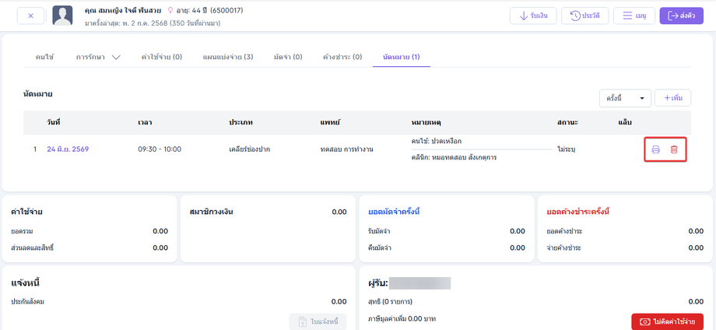Click the red ไม่คิดค่าใช้จ่าย button

click(x=668, y=321)
